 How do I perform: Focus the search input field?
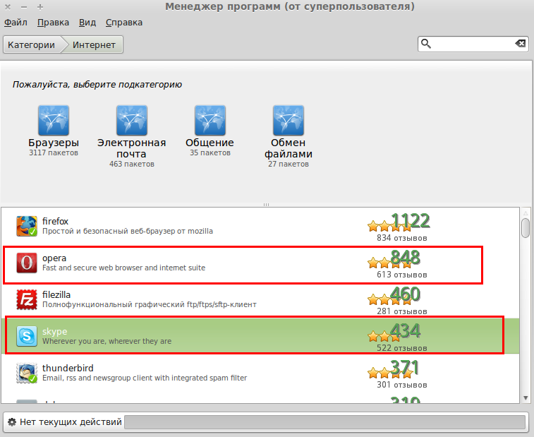473,44
